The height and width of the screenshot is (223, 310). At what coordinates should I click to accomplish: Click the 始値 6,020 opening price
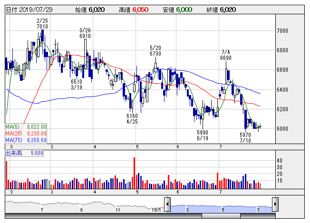(x=90, y=10)
